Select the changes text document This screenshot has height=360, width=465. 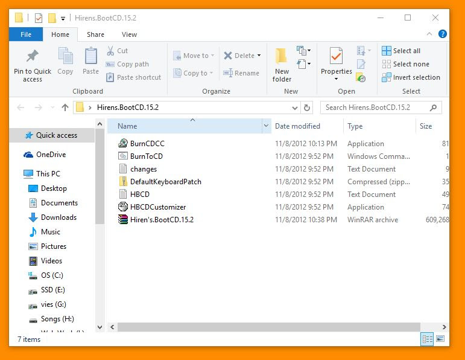(x=144, y=169)
